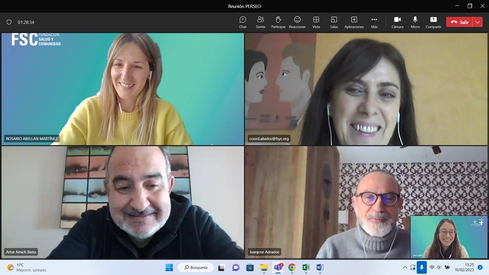Open Task View in taskbar

click(x=221, y=267)
